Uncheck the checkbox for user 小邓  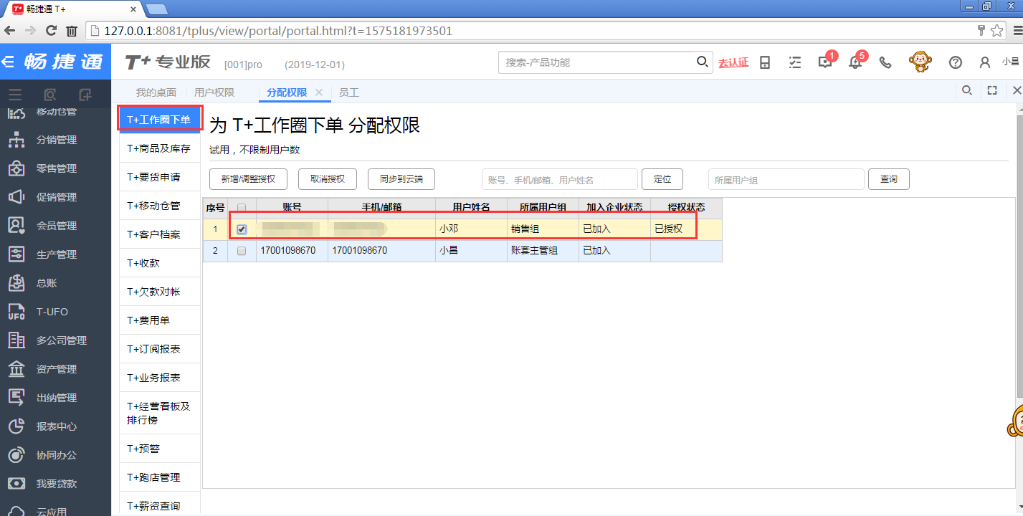click(242, 229)
